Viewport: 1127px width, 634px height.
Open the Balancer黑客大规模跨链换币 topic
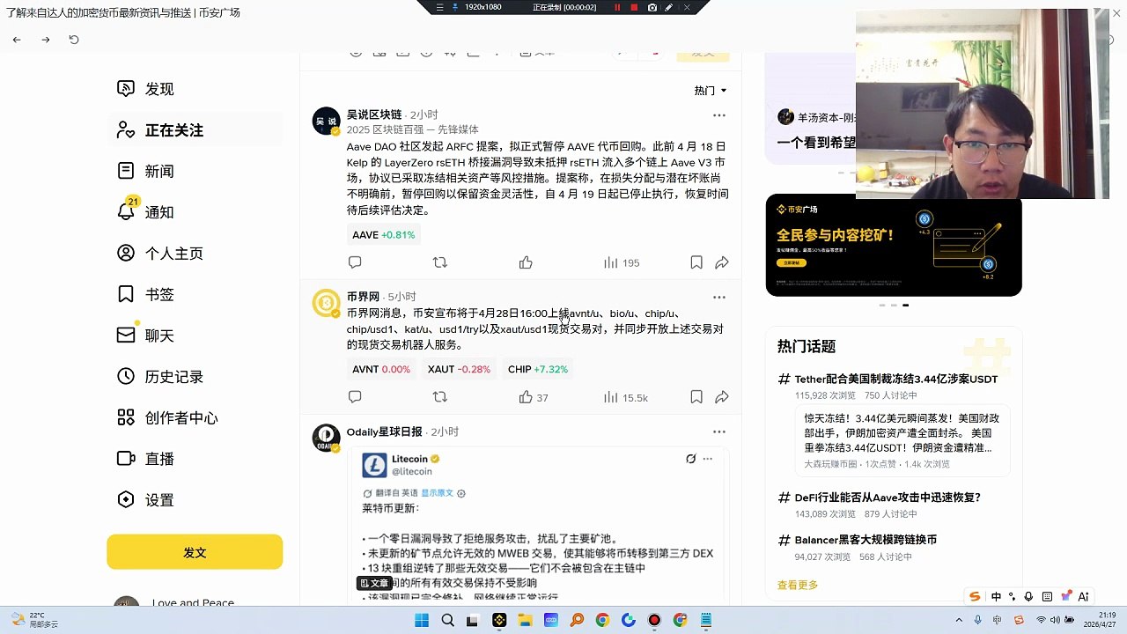click(866, 540)
